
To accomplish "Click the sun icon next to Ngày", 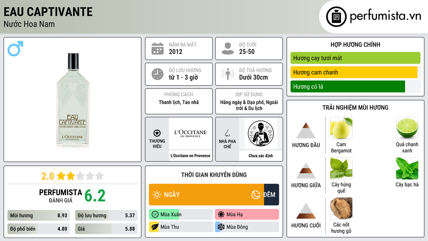I will [157, 195].
